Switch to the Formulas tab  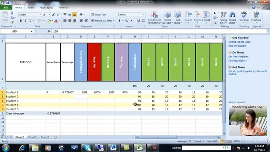[x=63, y=8]
